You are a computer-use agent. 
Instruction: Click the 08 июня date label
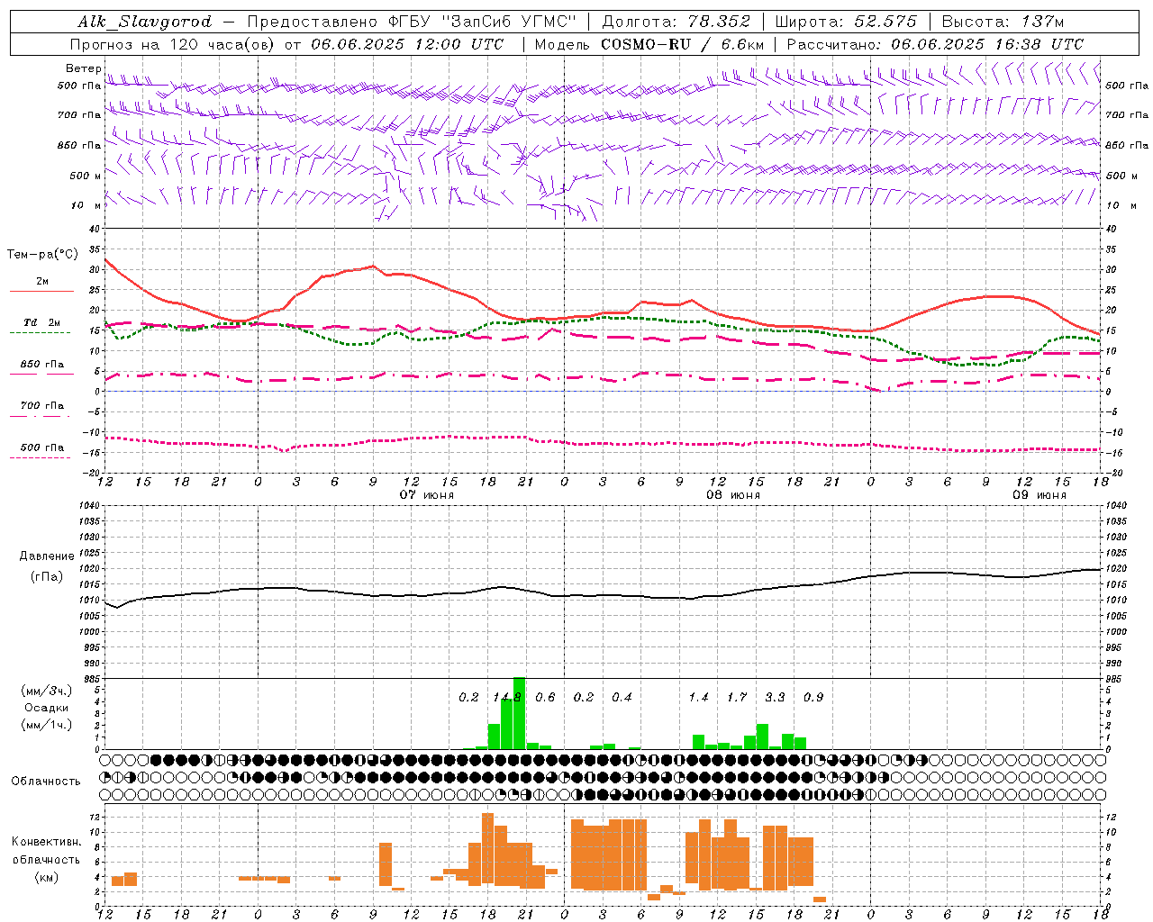point(733,495)
